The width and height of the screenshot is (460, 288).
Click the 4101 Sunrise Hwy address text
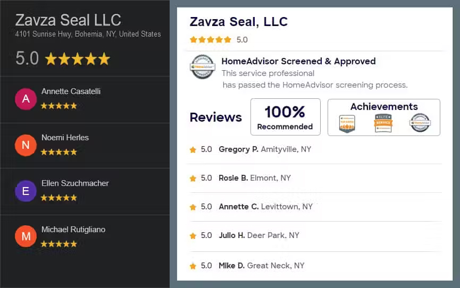click(88, 34)
